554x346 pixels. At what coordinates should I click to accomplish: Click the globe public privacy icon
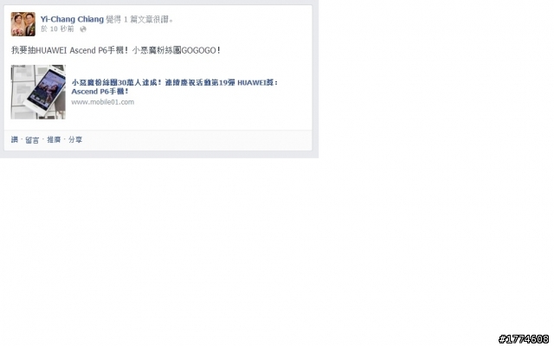pos(83,29)
